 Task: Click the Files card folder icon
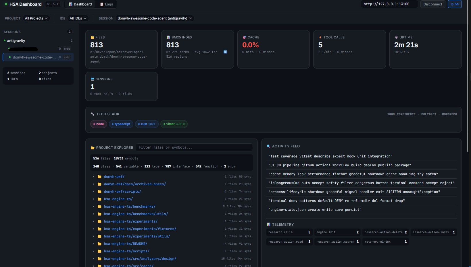tap(92, 38)
